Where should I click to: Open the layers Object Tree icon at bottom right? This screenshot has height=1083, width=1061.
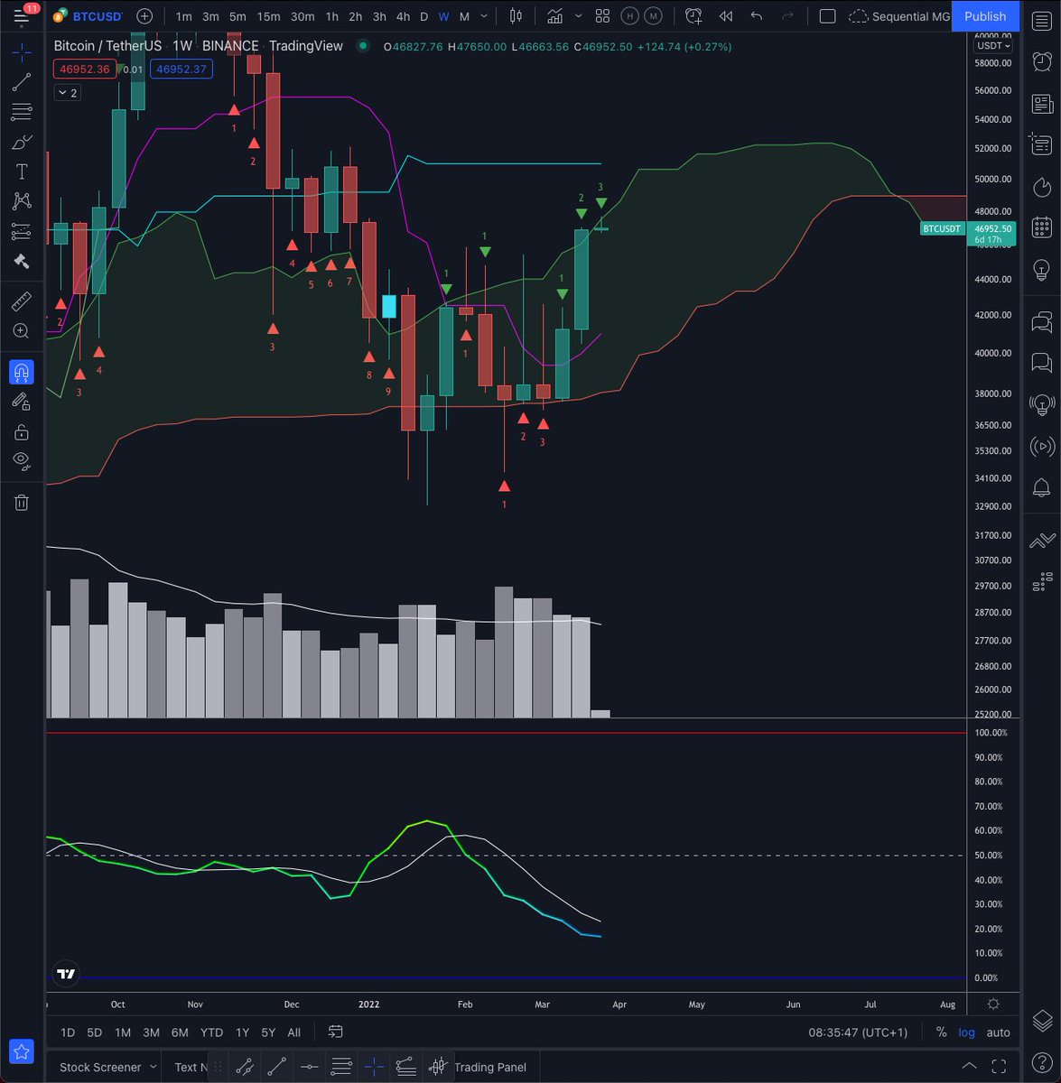click(x=1041, y=1021)
